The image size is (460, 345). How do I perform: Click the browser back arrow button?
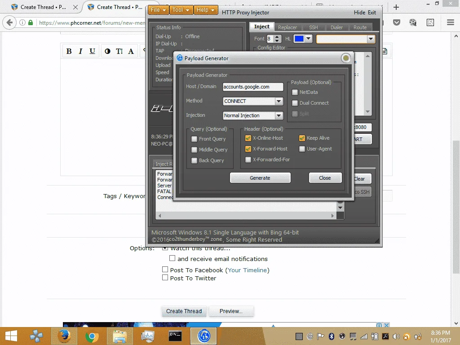click(10, 22)
